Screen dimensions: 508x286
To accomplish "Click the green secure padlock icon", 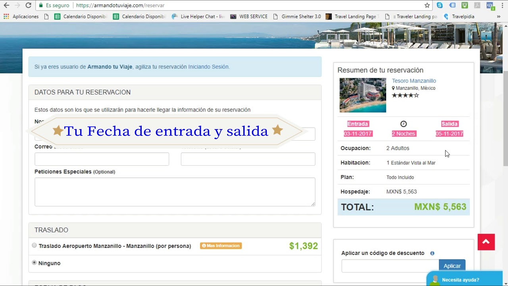I will (41, 6).
